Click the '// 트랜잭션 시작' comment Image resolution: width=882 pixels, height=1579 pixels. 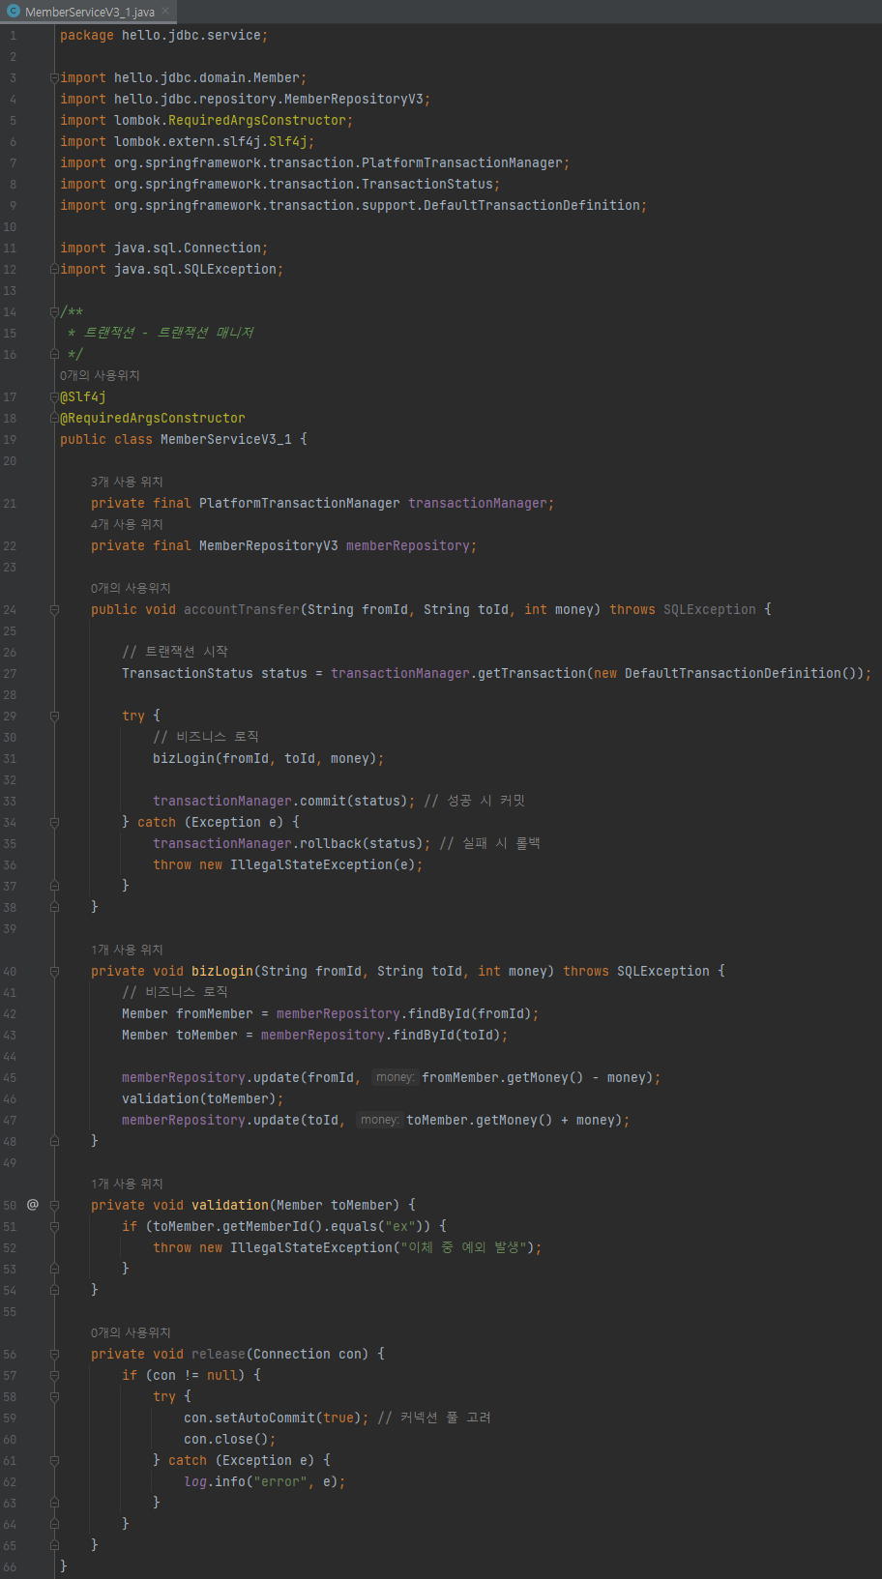click(x=175, y=652)
